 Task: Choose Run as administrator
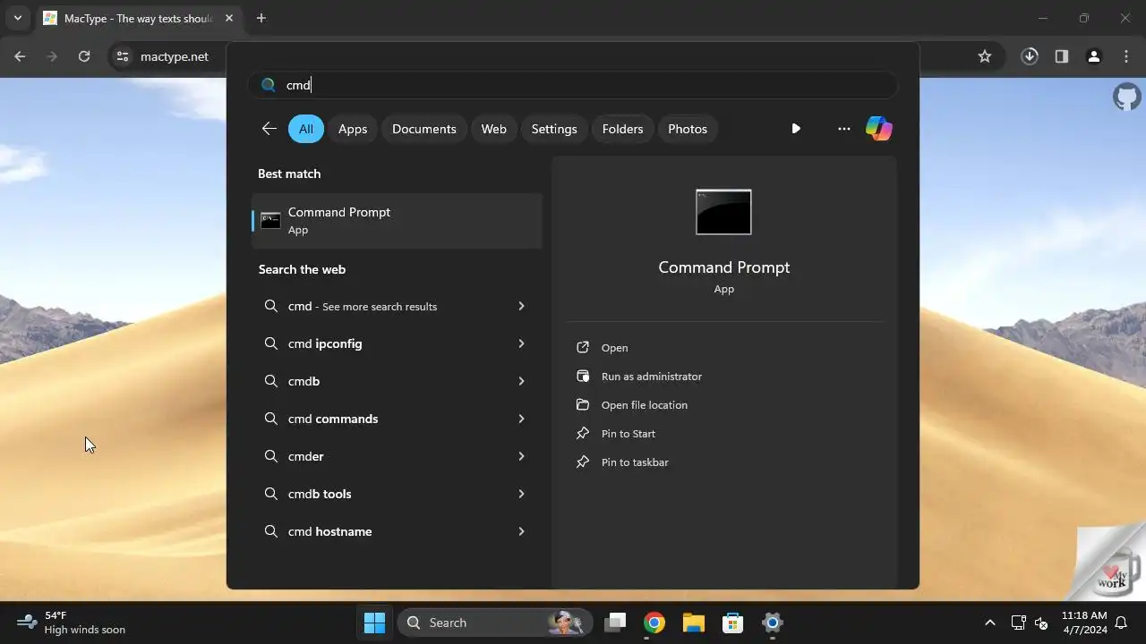(x=651, y=377)
